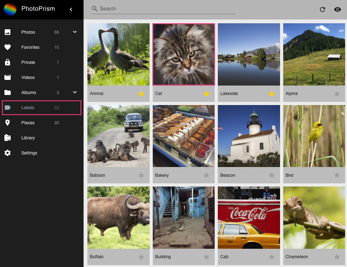The width and height of the screenshot is (347, 267).
Task: Click inside the Search field
Action: [x=163, y=8]
